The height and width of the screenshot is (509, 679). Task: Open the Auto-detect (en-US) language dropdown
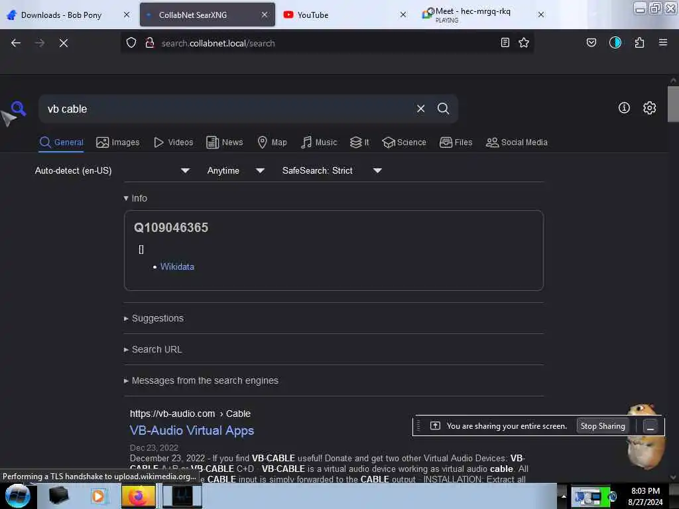pyautogui.click(x=112, y=170)
